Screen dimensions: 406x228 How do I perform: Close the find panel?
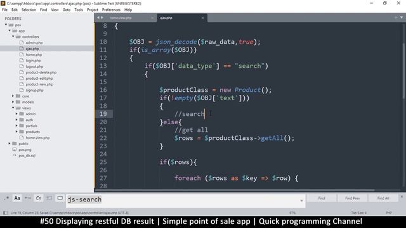pyautogui.click(x=402, y=197)
